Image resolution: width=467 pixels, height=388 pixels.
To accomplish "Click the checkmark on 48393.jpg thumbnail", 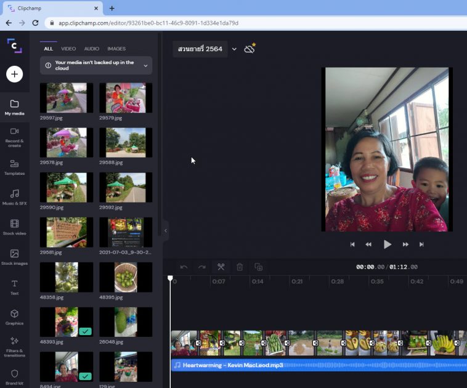I will 86,331.
